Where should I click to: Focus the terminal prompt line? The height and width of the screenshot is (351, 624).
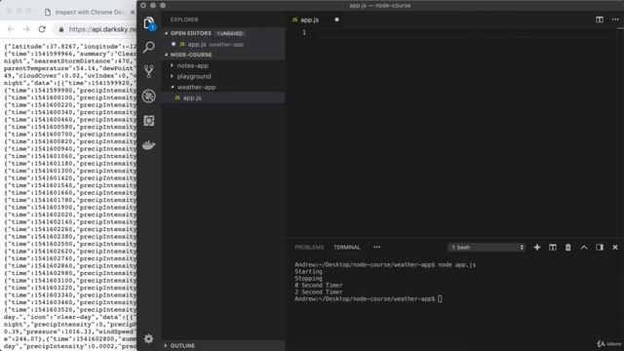(369, 299)
